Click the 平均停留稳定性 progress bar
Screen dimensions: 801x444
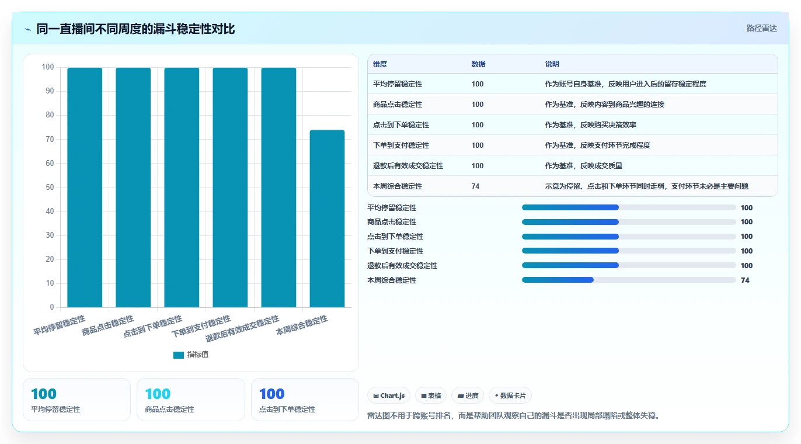tap(629, 207)
